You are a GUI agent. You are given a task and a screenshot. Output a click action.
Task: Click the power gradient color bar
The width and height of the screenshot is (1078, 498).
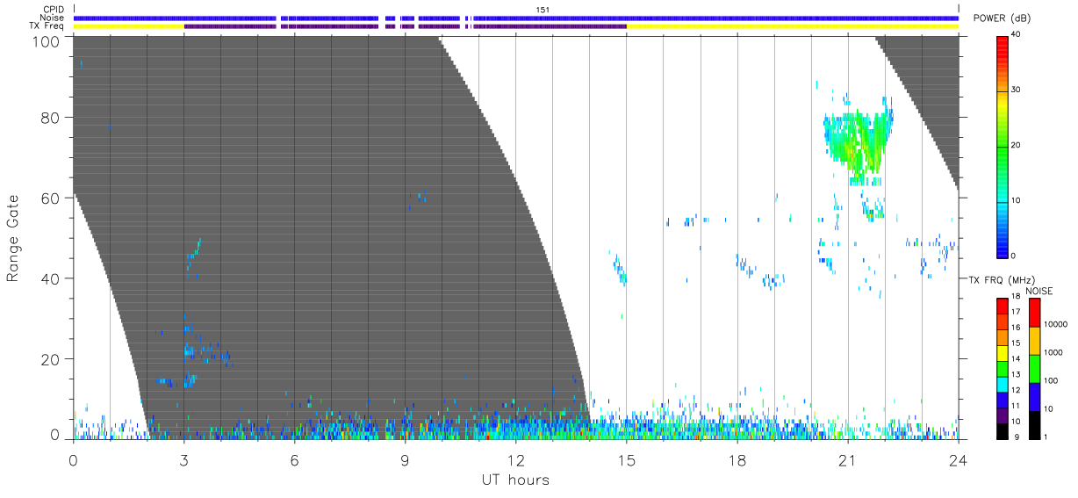[x=1004, y=146]
